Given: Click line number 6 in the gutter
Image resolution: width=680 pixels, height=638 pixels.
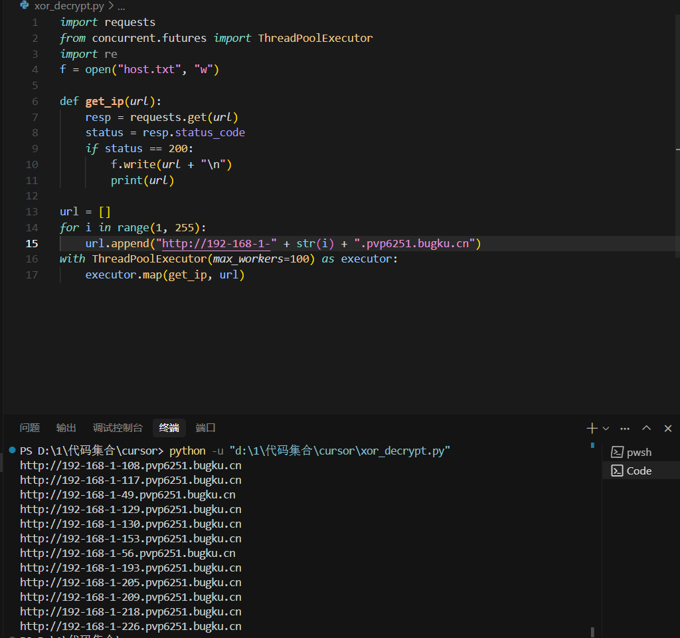Looking at the screenshot, I should [x=35, y=102].
